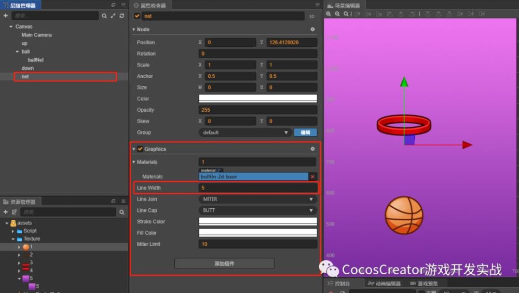
Task: Collapse the Node section
Action: pyautogui.click(x=134, y=30)
